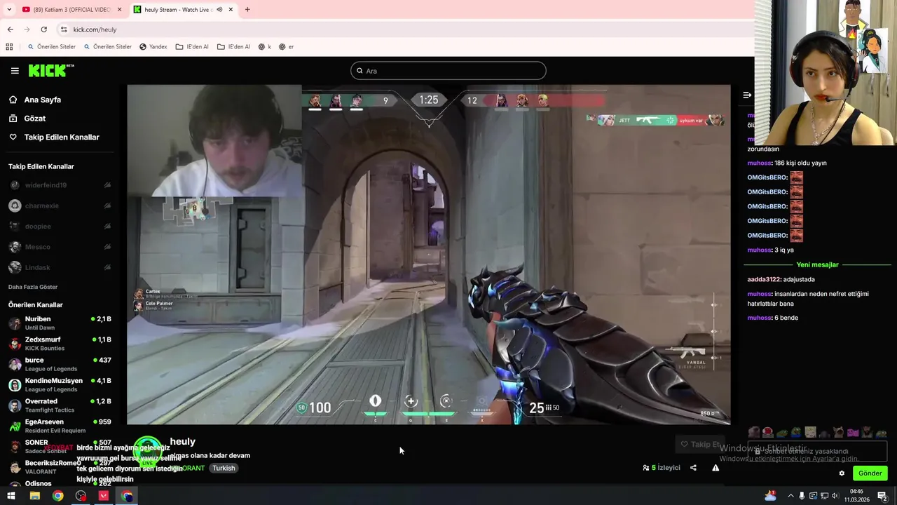Image resolution: width=897 pixels, height=505 pixels.
Task: Click burce's channel avatar
Action: [15, 364]
